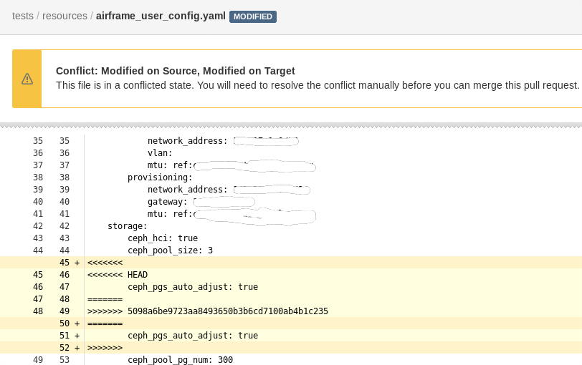
Task: Click 'mtu: ref:' on line 41
Action: [x=170, y=214]
